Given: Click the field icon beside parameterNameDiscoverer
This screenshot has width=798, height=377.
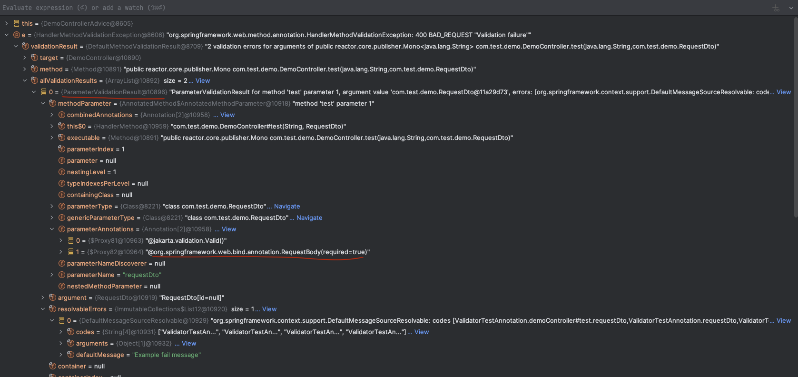Looking at the screenshot, I should tap(62, 263).
